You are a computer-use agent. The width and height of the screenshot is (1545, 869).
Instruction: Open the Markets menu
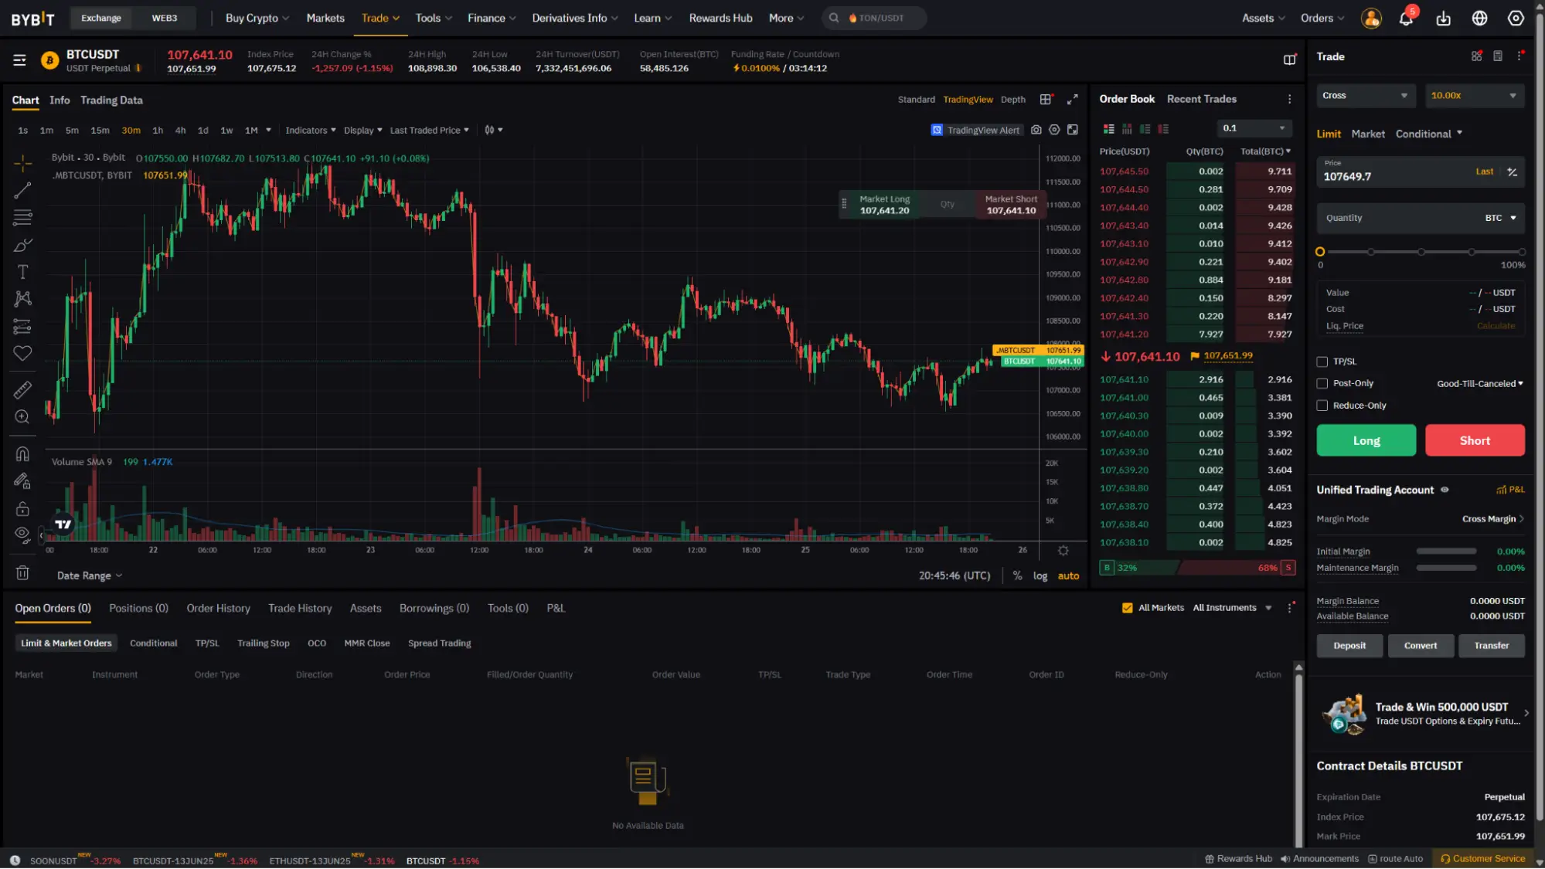coord(325,18)
